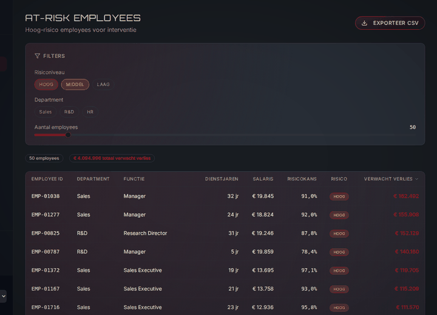
Task: Click the HOOG badge for EMP-01167
Action: pyautogui.click(x=339, y=289)
